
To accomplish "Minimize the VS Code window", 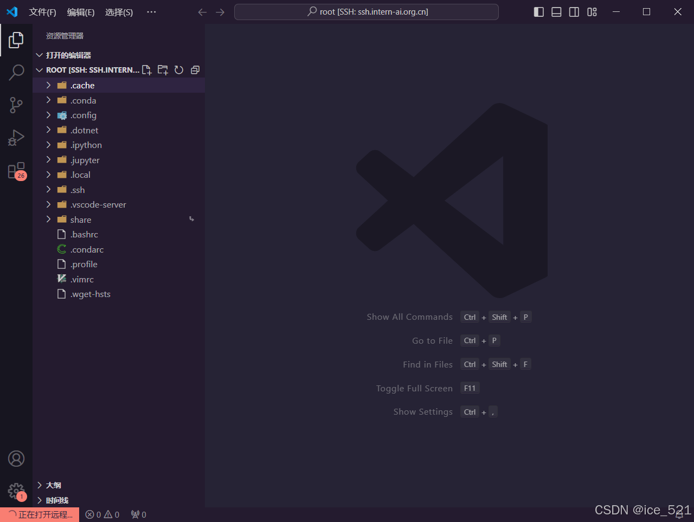I will [616, 12].
